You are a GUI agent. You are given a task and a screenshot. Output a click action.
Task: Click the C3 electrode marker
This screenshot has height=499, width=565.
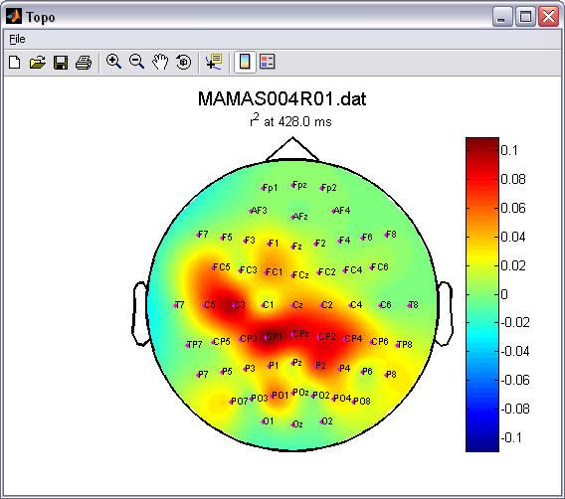coord(234,306)
